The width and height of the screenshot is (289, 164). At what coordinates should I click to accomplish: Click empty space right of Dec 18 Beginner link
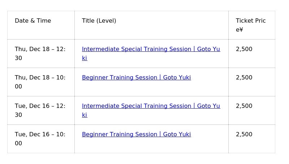(x=210, y=78)
